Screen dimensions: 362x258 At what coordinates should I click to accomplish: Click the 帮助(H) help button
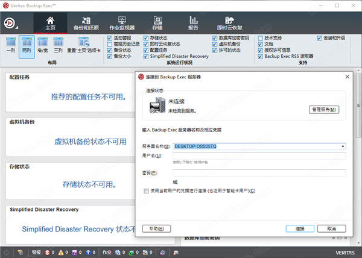[x=156, y=228]
